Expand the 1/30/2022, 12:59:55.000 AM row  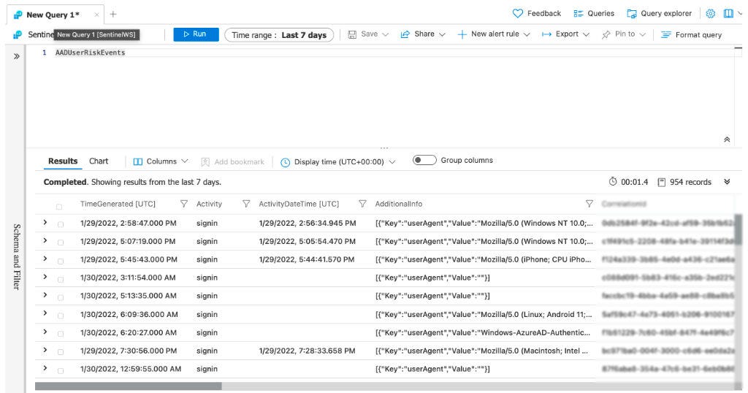(x=45, y=367)
